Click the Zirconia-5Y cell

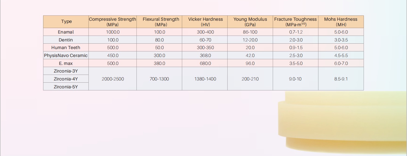click(x=66, y=87)
